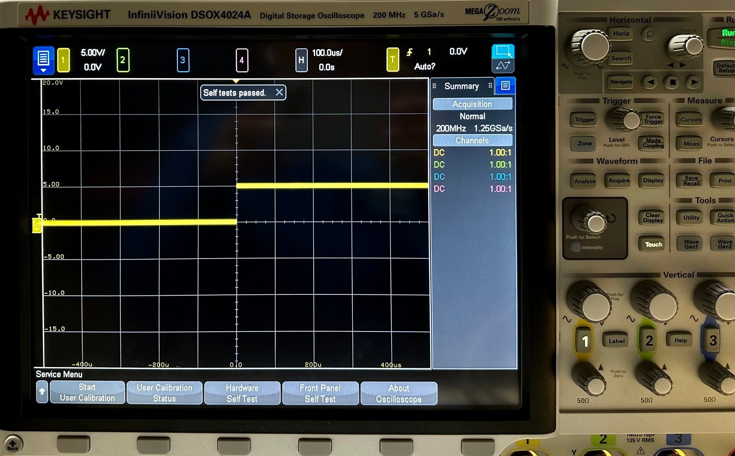The width and height of the screenshot is (735, 456).
Task: Run Front Panel Self Test
Action: point(320,394)
